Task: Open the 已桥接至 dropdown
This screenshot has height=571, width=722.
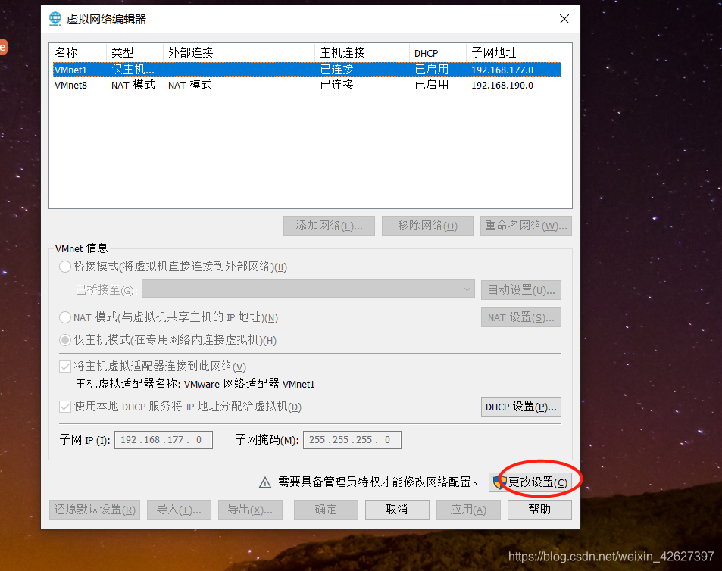Action: 308,289
